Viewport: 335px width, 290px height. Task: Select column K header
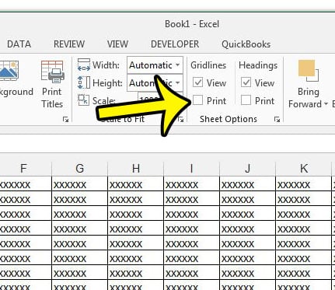tap(304, 169)
